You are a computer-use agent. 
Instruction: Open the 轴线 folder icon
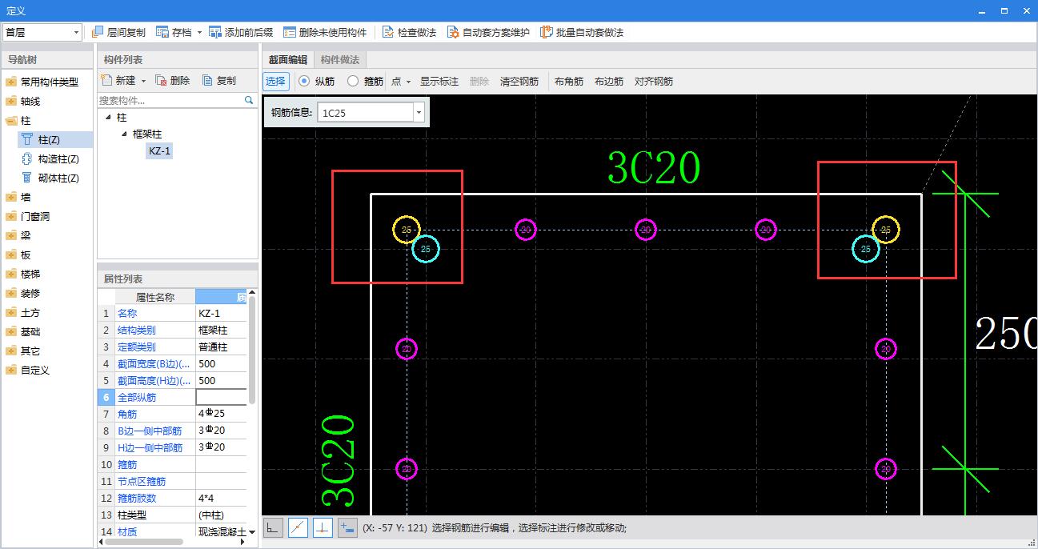pyautogui.click(x=10, y=101)
